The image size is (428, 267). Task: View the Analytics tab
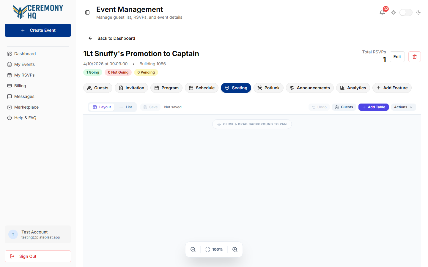[x=353, y=88]
